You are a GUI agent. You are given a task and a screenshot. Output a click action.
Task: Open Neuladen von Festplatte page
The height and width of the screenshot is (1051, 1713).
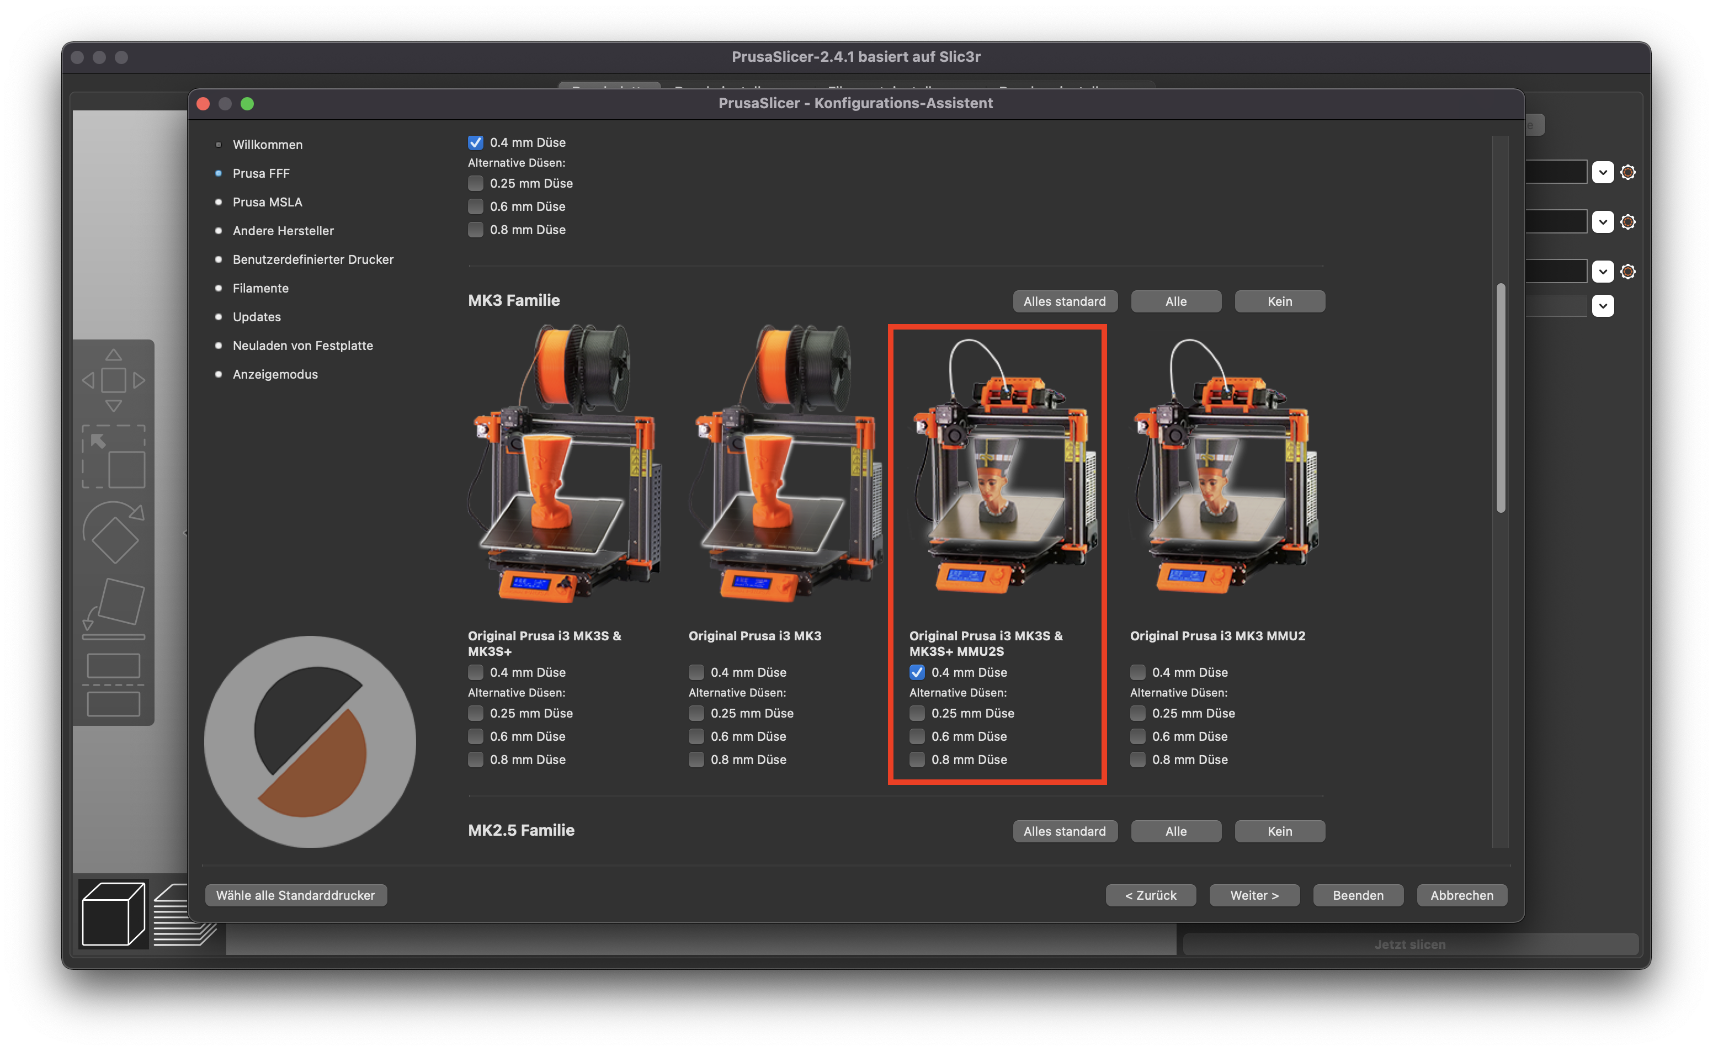(302, 346)
